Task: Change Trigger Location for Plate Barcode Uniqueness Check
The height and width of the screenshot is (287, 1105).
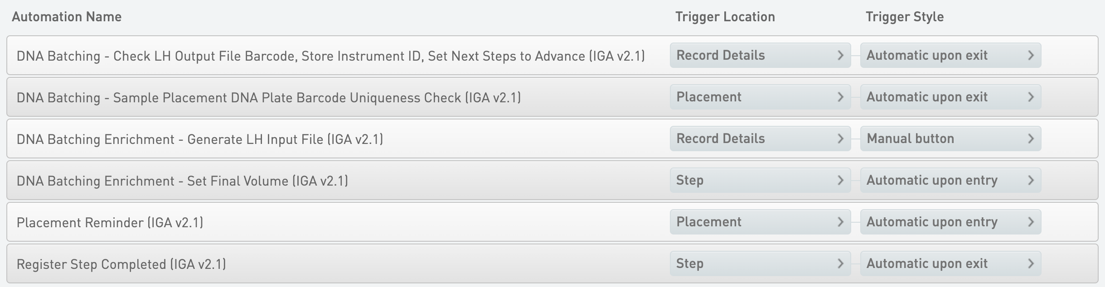Action: tap(760, 97)
